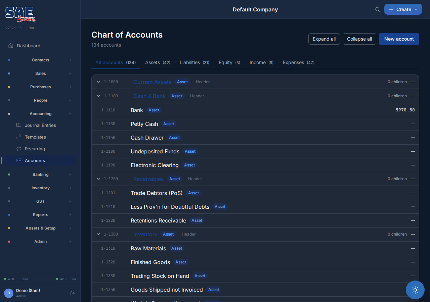Go to the Dashboard
The width and height of the screenshot is (430, 302).
click(40, 46)
